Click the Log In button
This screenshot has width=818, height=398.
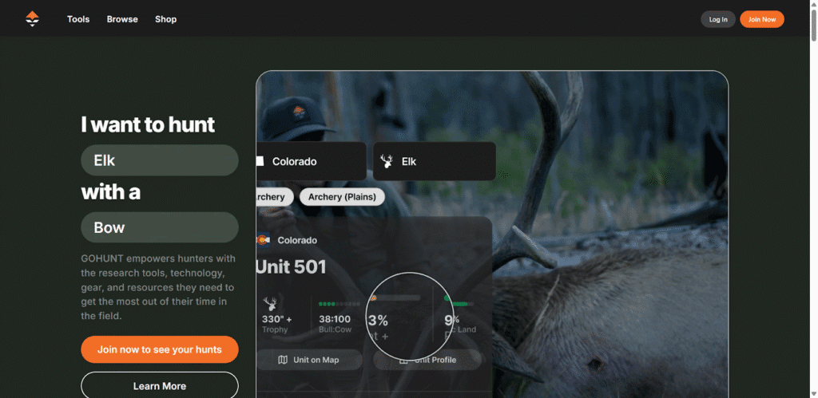point(718,19)
